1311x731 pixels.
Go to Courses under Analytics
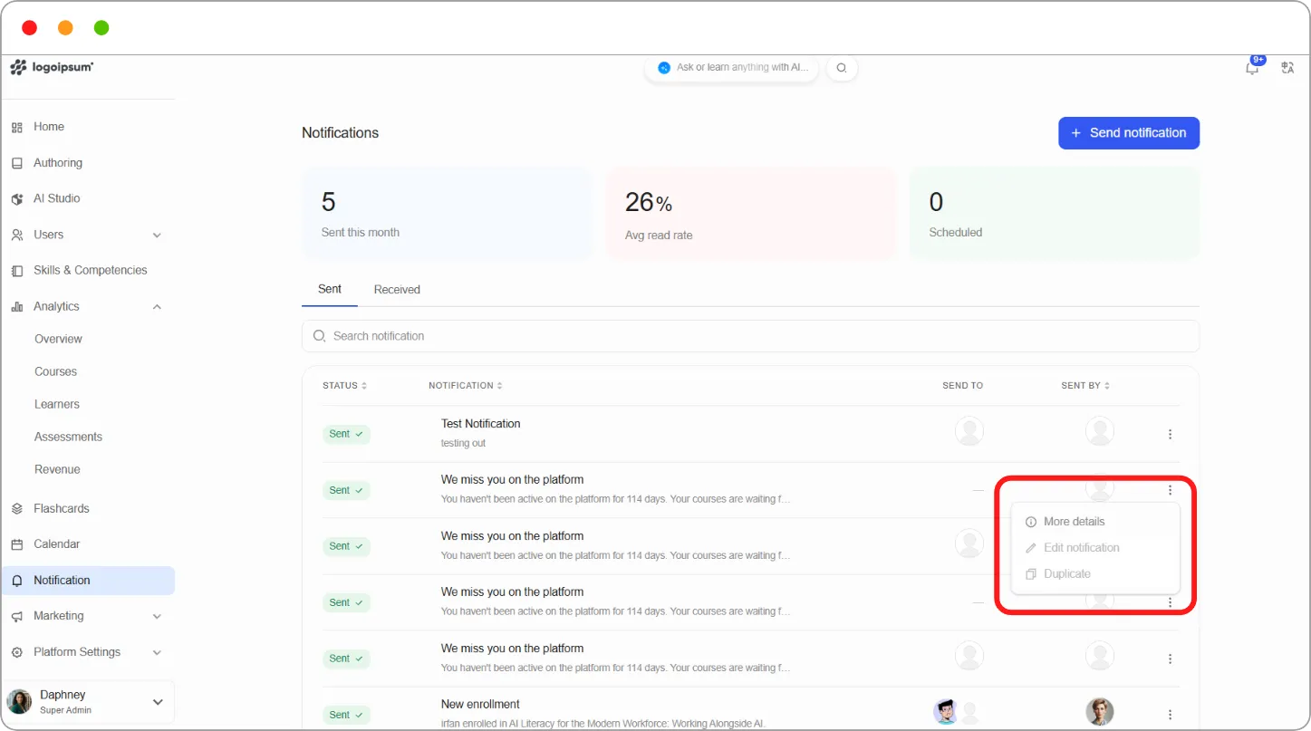tap(55, 371)
